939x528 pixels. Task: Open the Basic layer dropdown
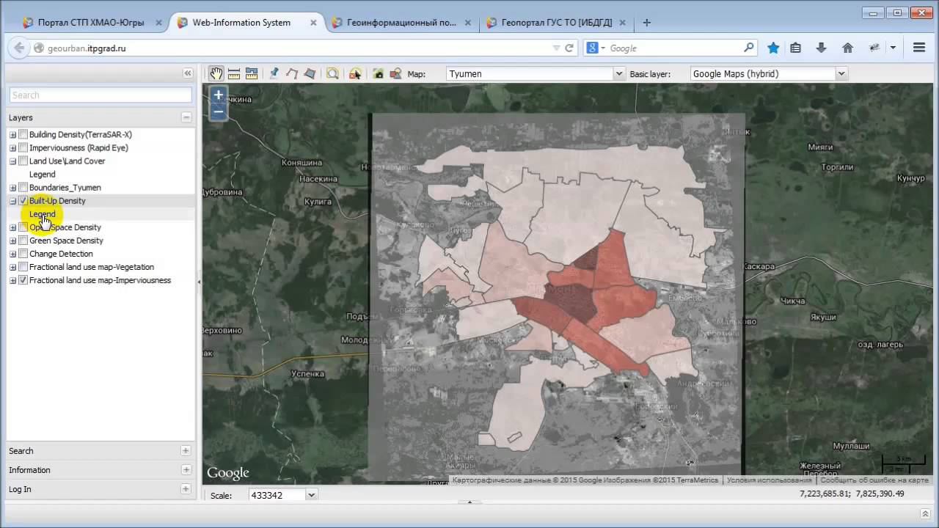point(841,73)
